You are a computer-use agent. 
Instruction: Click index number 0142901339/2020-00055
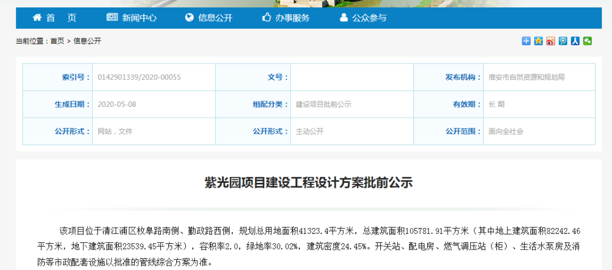tap(139, 77)
